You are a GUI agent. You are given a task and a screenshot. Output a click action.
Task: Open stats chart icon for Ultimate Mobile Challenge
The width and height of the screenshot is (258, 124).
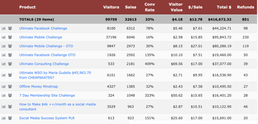(x=4, y=37)
